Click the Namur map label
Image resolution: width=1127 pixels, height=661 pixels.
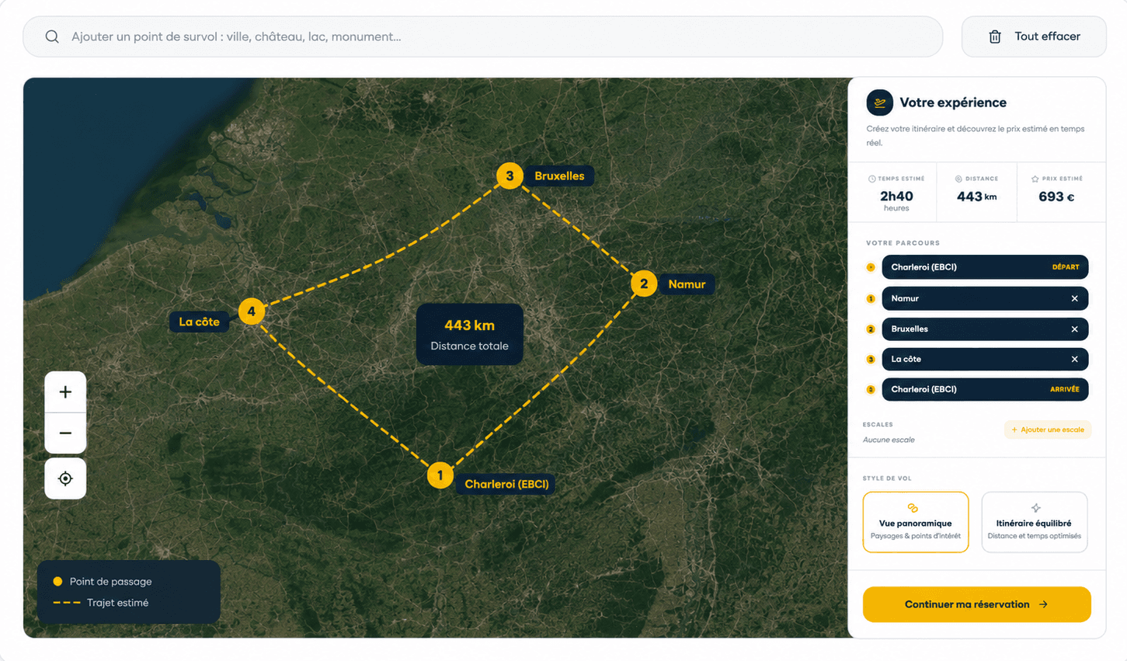click(687, 284)
